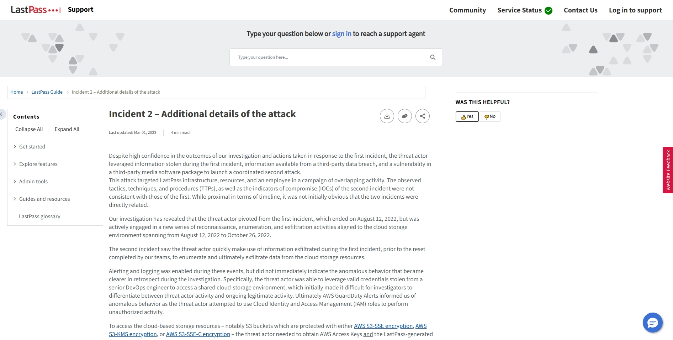673x340 pixels.
Task: Open the Website Feedback tab
Action: tap(668, 170)
